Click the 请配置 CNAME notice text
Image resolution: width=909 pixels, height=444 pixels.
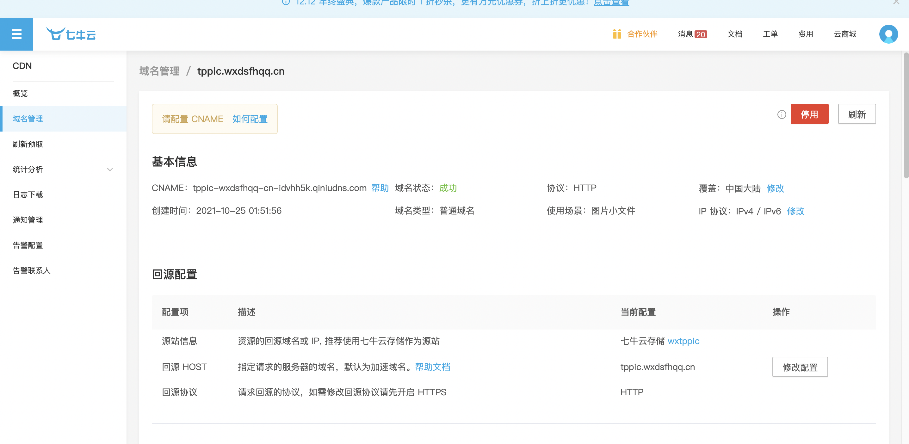(193, 119)
